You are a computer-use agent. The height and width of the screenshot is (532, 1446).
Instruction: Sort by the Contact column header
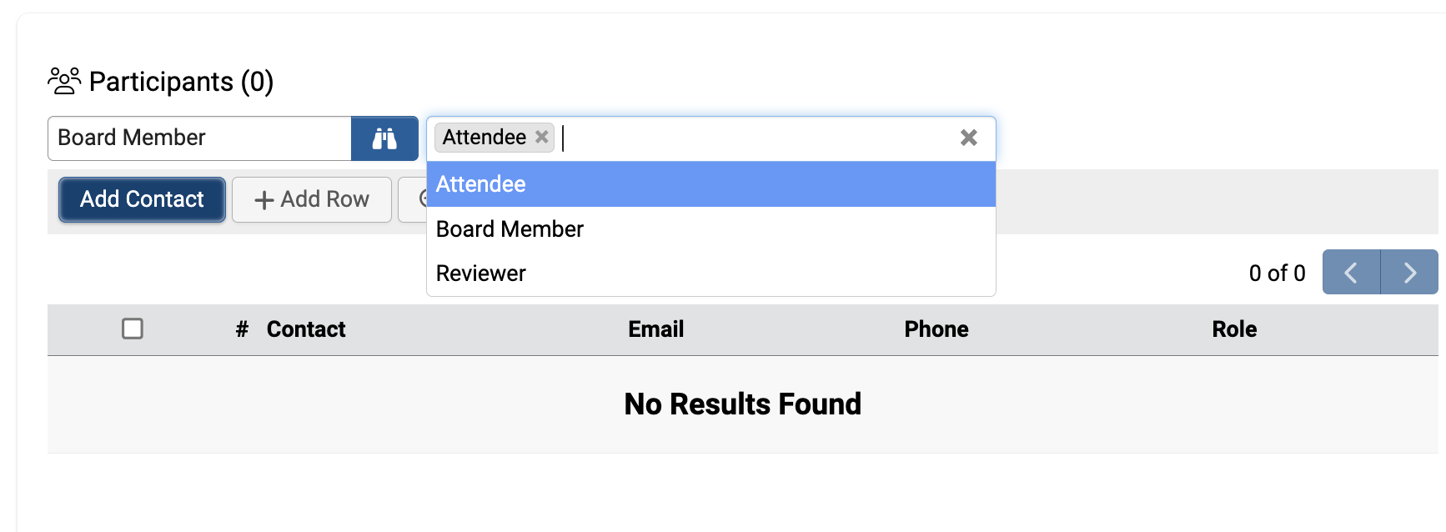(x=306, y=329)
